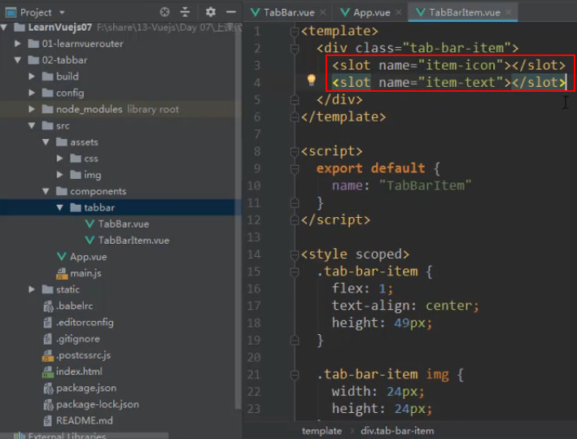Open Project panel settings gear
Image resolution: width=577 pixels, height=439 pixels.
coord(210,12)
